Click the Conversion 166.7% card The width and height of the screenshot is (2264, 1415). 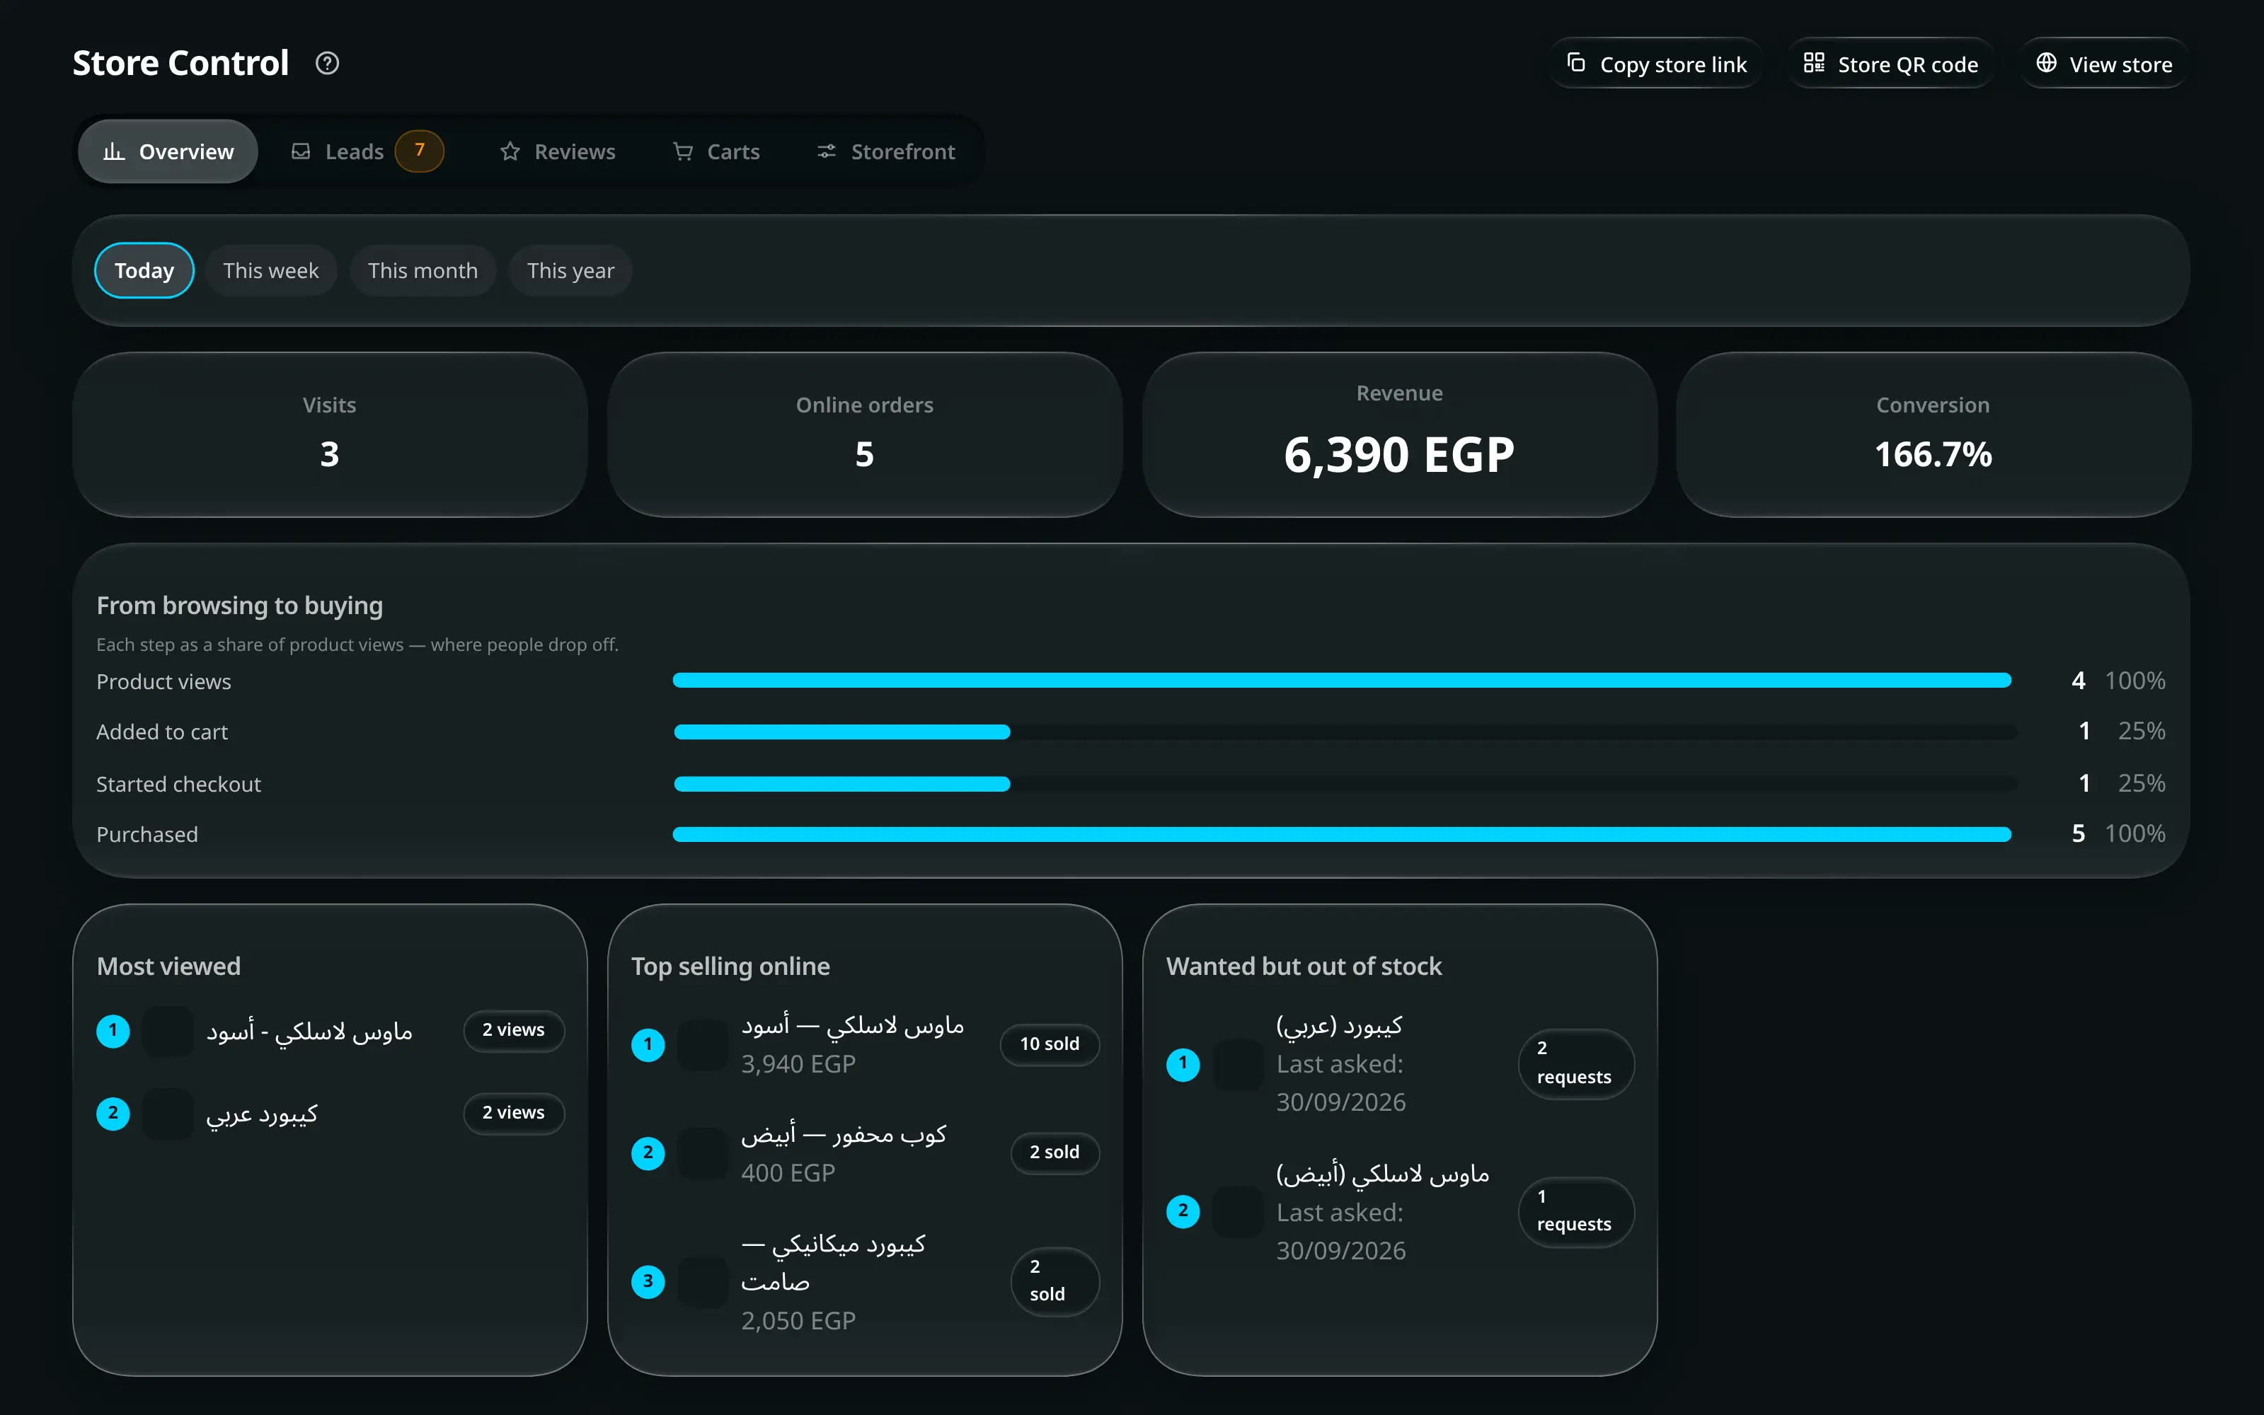click(1933, 434)
